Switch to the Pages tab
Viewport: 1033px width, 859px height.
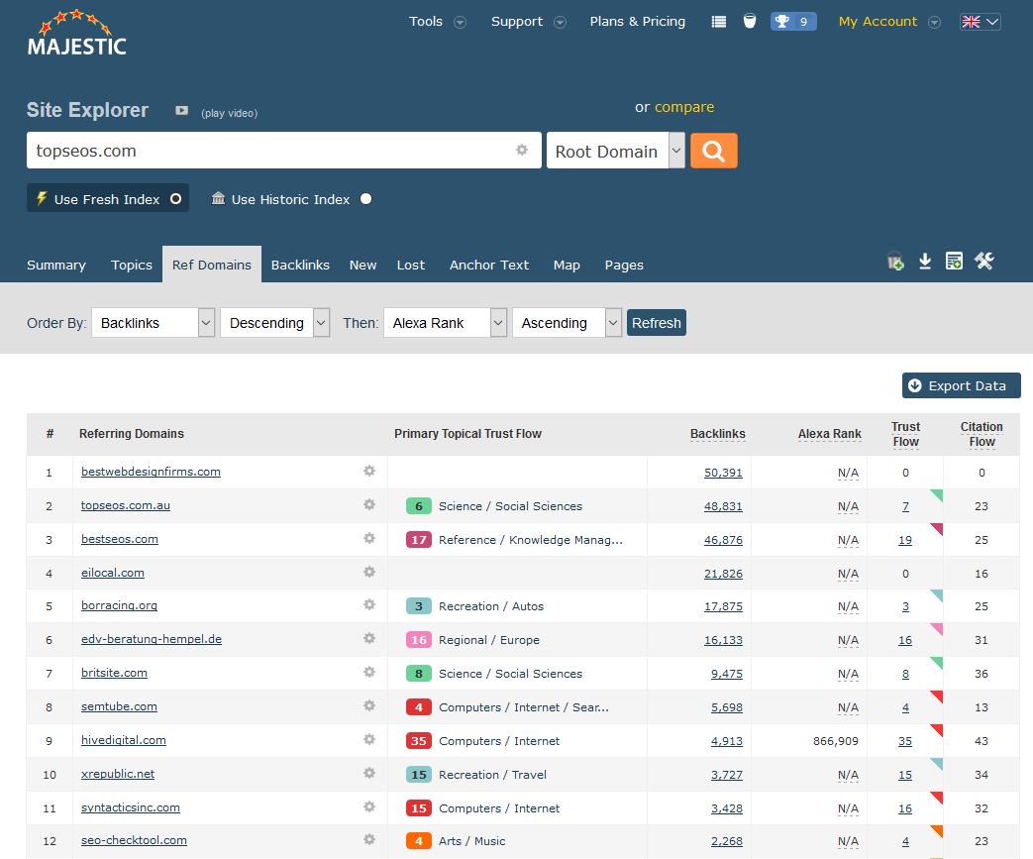coord(624,265)
